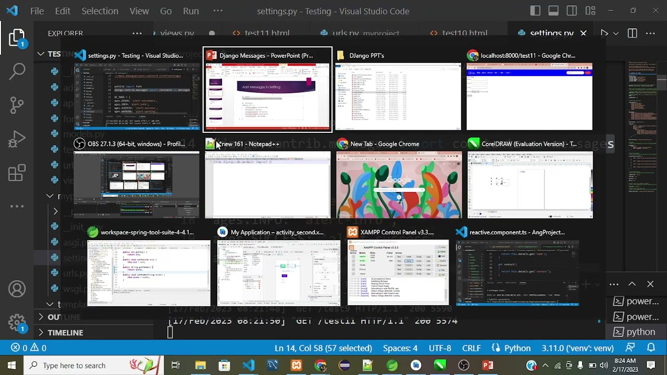Open the XAMPP icon on the taskbar
Viewport: 667px width, 375px height.
click(x=297, y=365)
